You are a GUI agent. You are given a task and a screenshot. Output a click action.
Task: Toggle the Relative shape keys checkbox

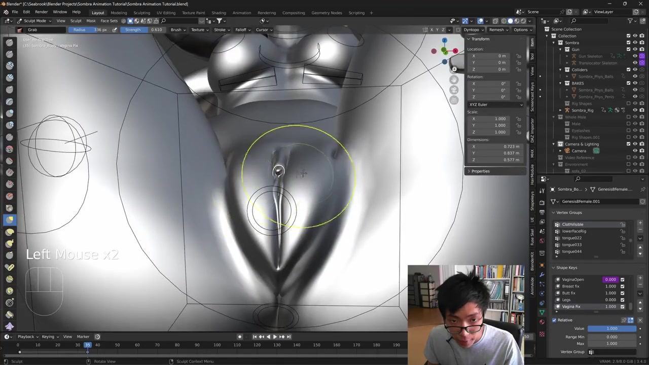coord(554,320)
